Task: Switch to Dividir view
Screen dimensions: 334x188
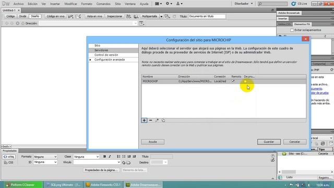Action: 22,16
